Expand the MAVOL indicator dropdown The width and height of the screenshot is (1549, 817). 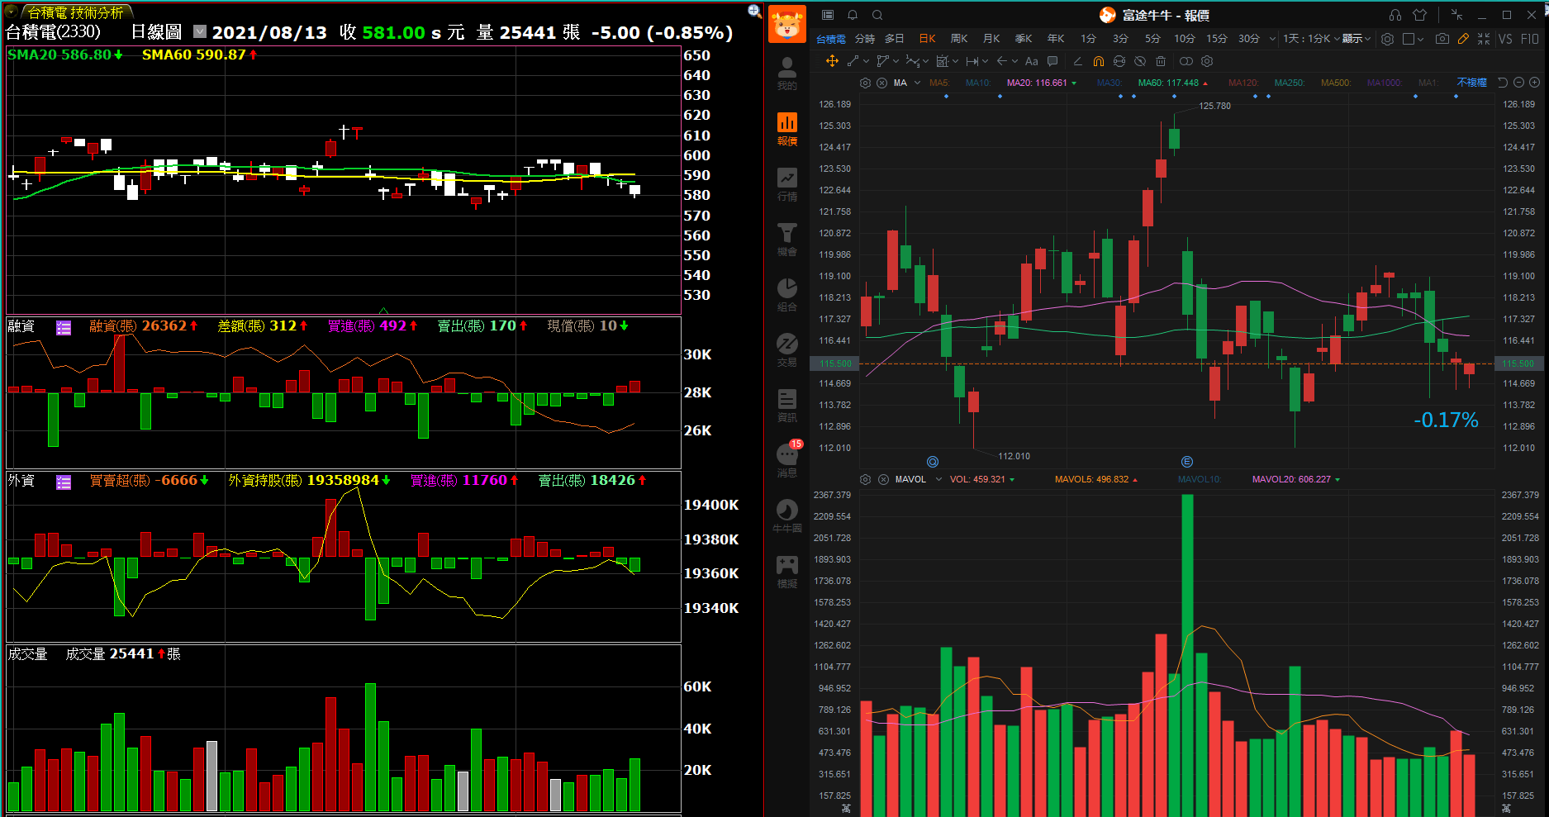938,479
